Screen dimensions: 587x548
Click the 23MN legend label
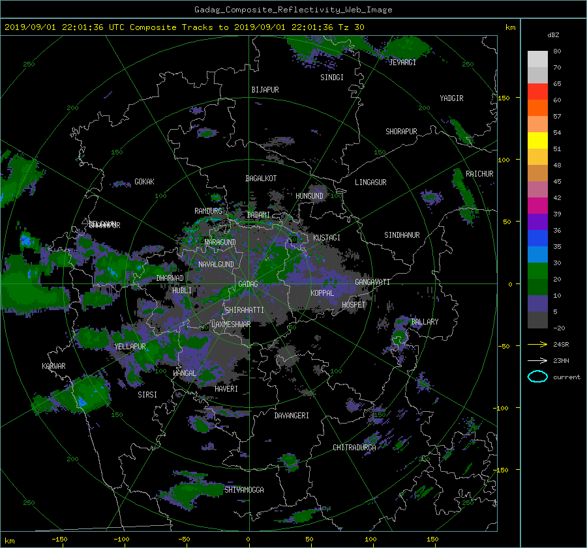pos(561,360)
